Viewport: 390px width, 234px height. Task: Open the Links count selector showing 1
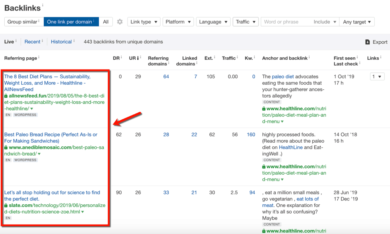click(377, 76)
